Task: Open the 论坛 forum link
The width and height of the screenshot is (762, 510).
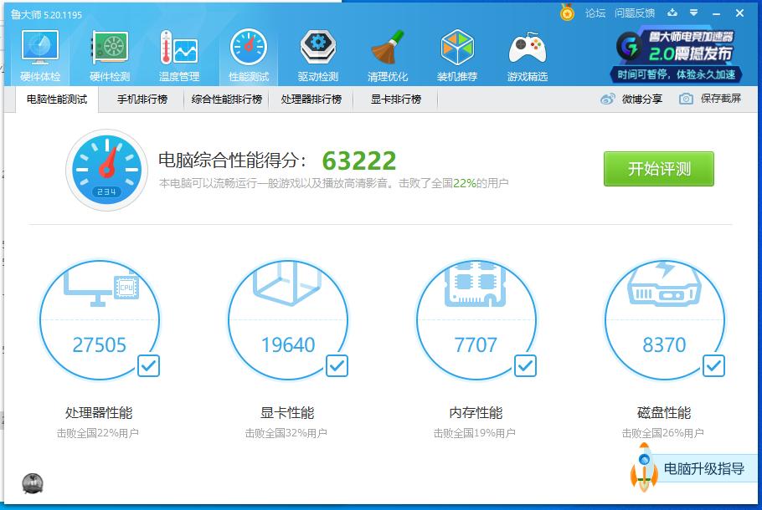Action: [595, 13]
